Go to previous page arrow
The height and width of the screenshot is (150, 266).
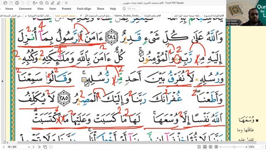coord(4,147)
